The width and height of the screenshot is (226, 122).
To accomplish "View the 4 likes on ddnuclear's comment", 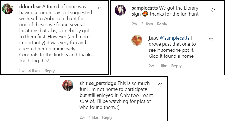I will pos(35,71).
